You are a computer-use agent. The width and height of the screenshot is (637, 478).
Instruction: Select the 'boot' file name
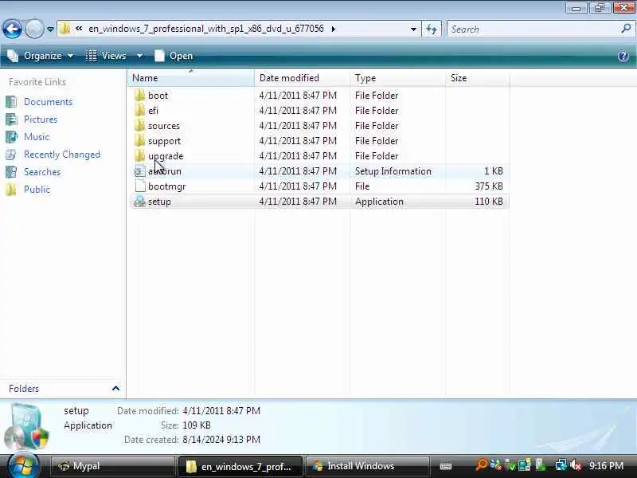(x=158, y=96)
